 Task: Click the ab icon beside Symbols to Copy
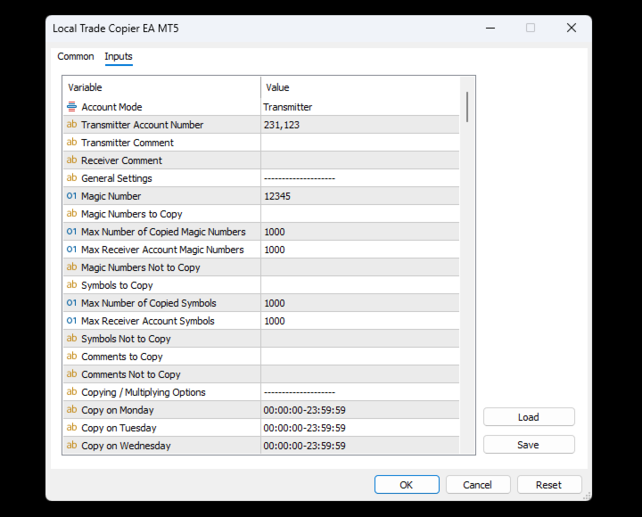click(71, 285)
